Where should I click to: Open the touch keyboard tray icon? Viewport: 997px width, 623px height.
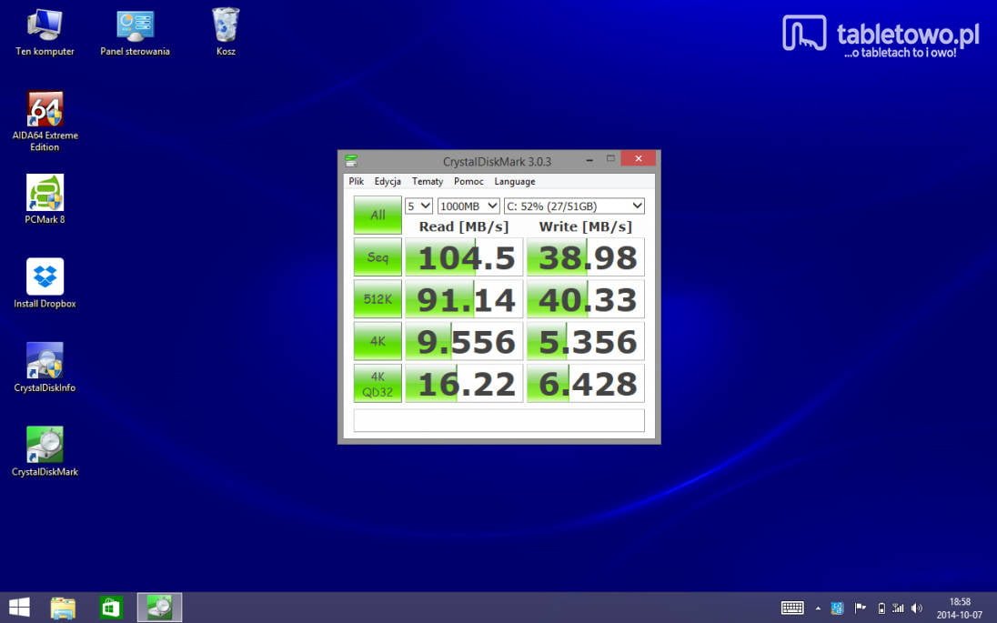pyautogui.click(x=791, y=608)
